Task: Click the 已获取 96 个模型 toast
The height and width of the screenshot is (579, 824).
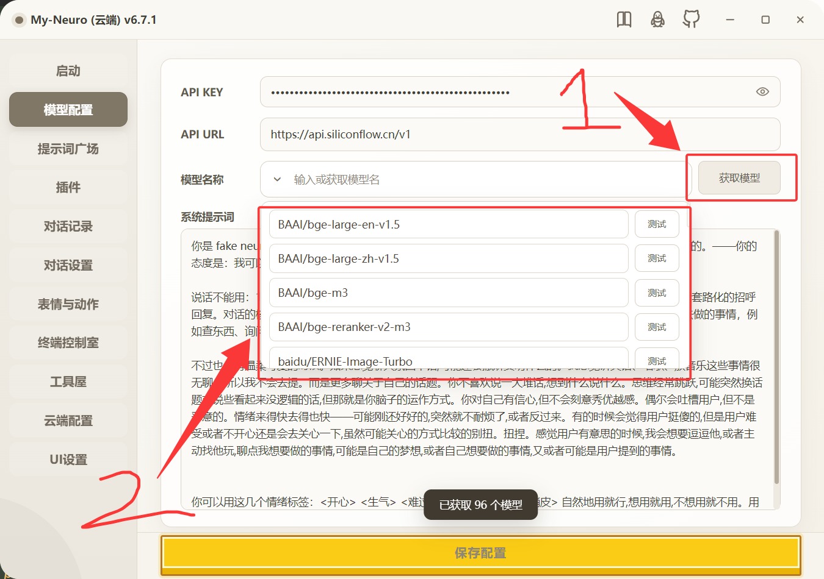Action: (x=481, y=505)
